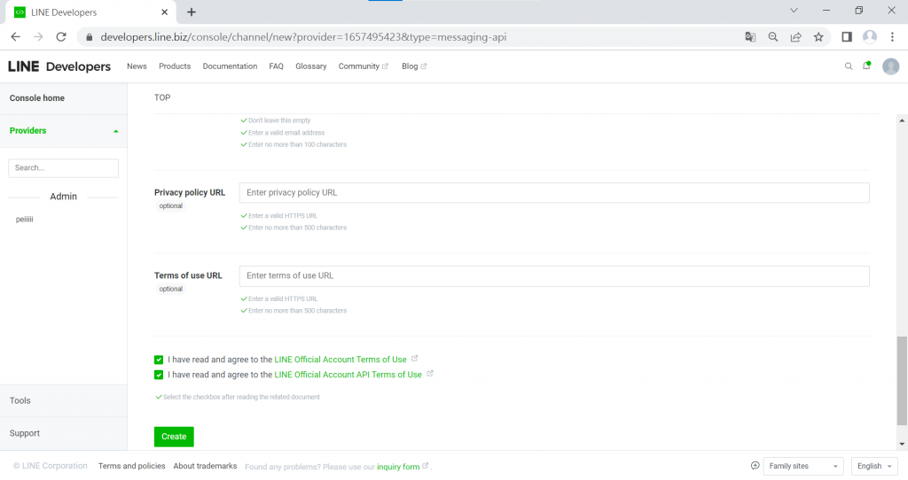Open the Glossary menu item
This screenshot has height=480, width=908.
pyautogui.click(x=311, y=66)
